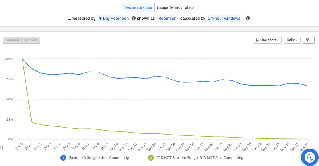Viewport: 319px width, 166px height.
Task: Open the Amplitude help chat bubble
Action: [x=310, y=157]
